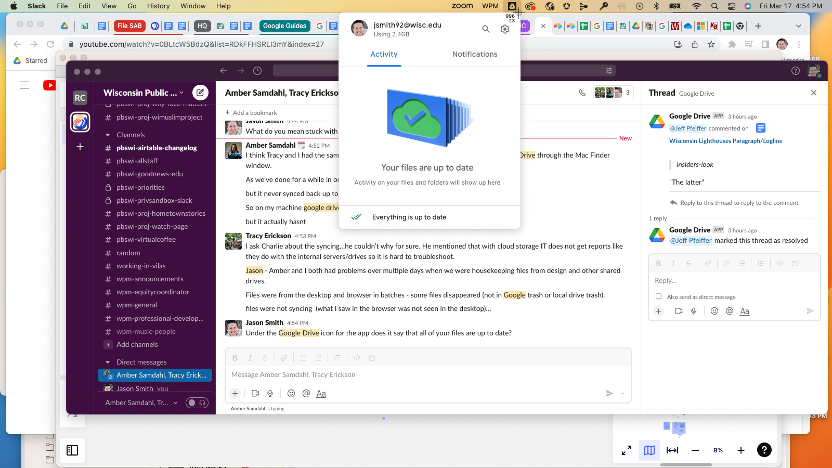Open search filter sliders icon

[609, 71]
